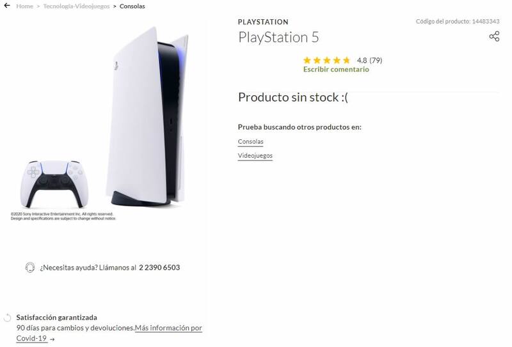512x347 pixels.
Task: Click the first rating star
Action: point(307,60)
